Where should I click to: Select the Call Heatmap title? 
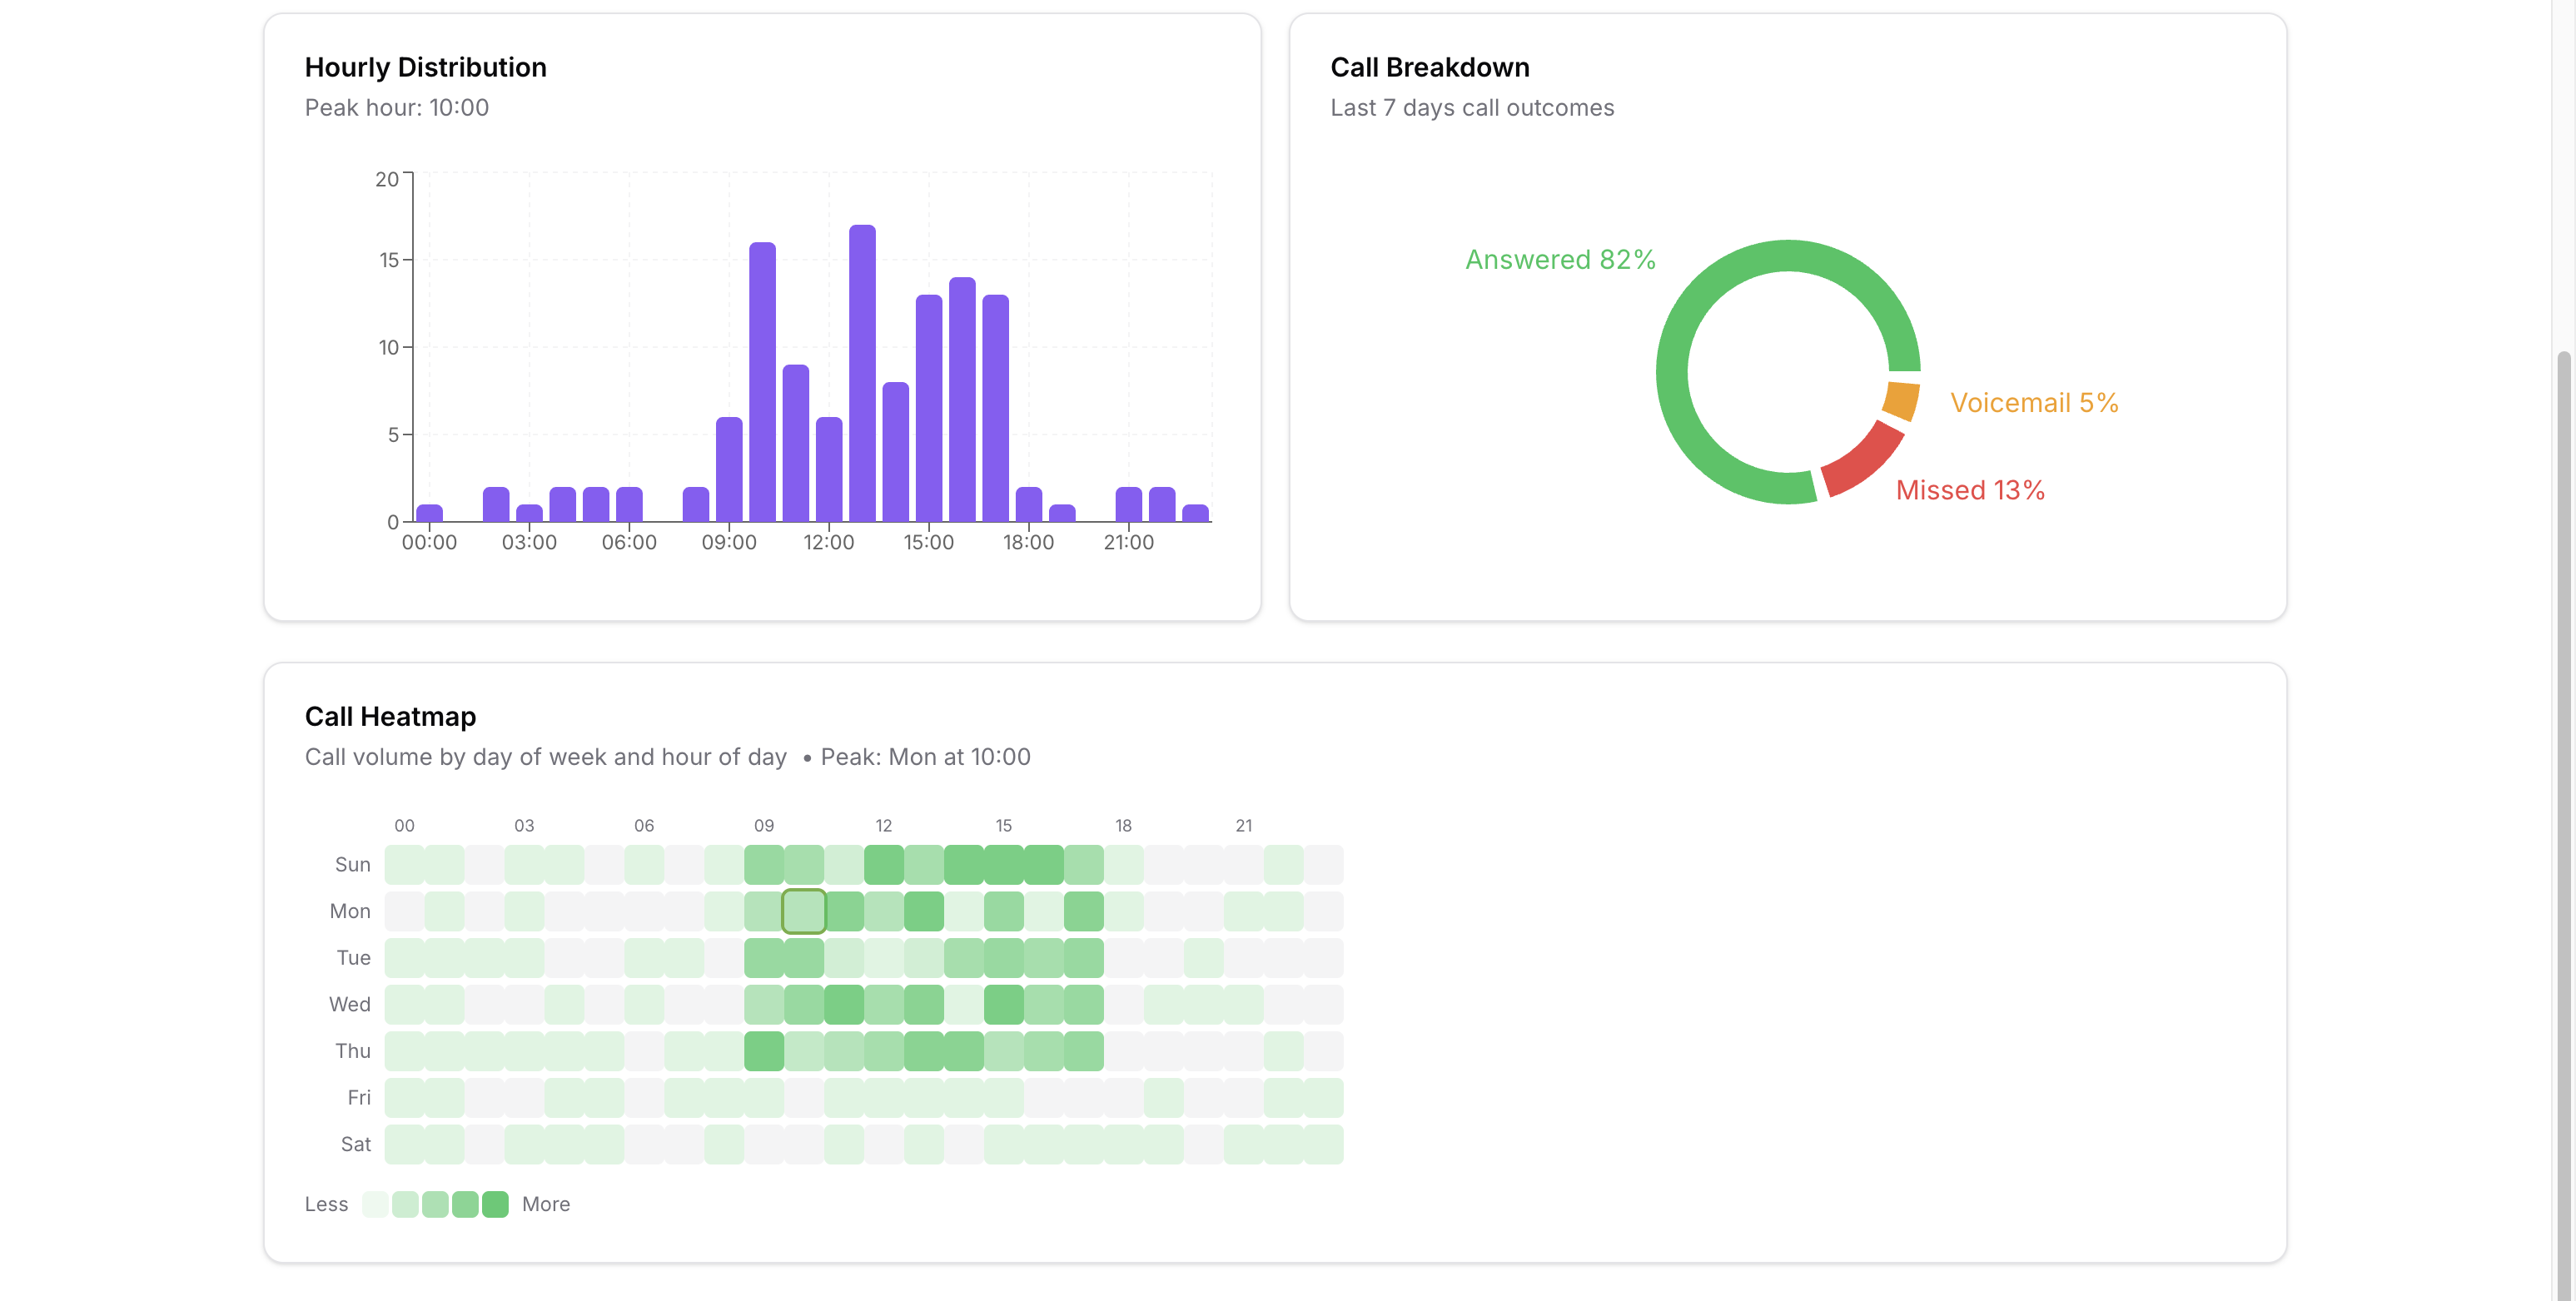tap(390, 716)
